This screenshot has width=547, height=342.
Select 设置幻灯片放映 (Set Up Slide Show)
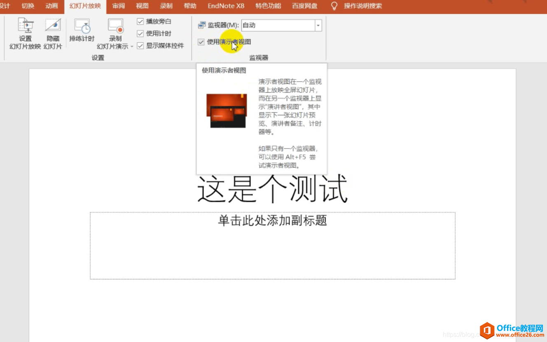point(26,33)
